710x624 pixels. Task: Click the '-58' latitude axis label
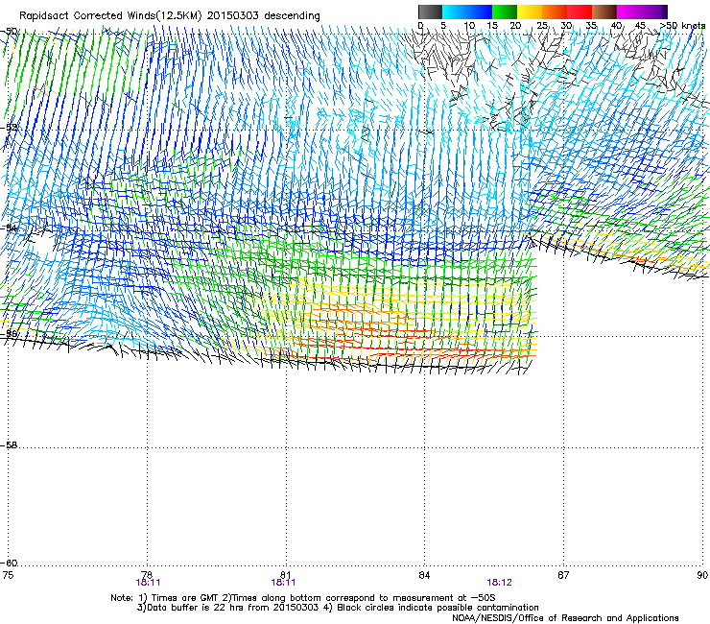10,445
